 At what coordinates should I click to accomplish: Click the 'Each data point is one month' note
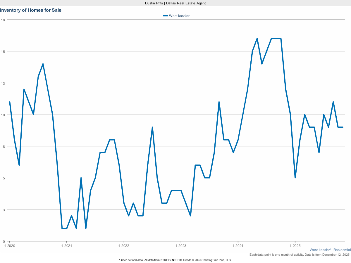click(300, 255)
